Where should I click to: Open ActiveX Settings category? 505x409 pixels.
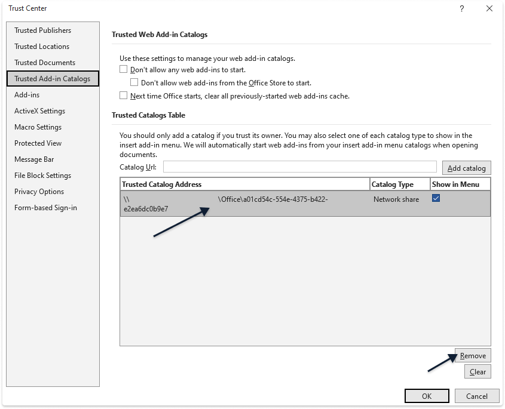pos(39,111)
